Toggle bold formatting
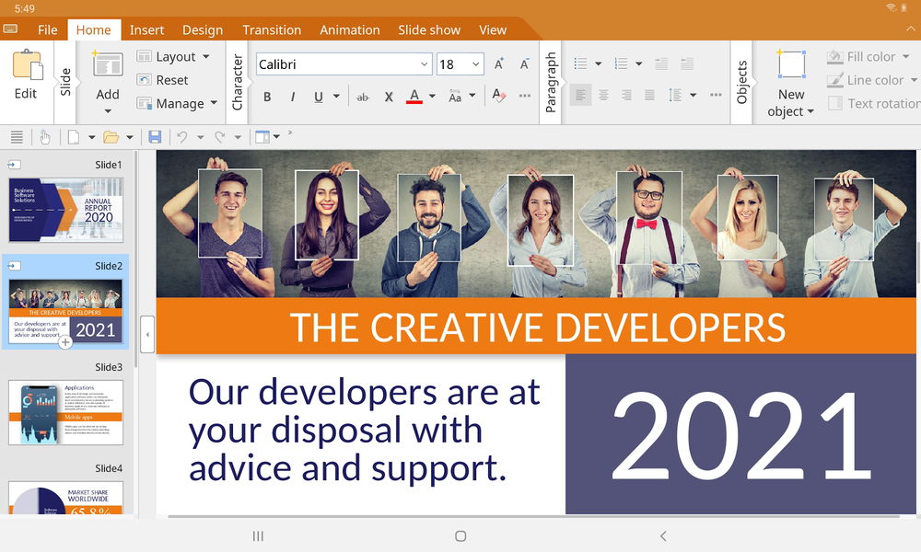 [x=267, y=97]
